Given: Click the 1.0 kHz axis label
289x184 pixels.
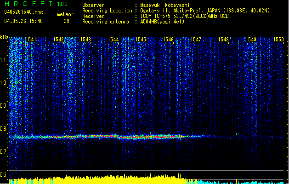Looking at the screenshot, I should (x=4, y=83).
